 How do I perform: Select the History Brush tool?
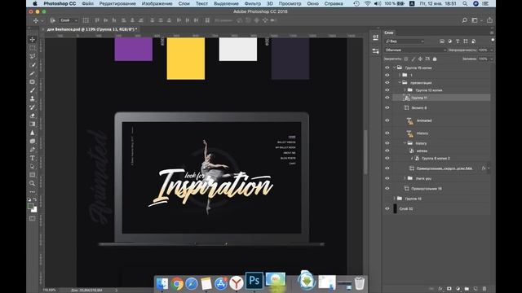coord(33,107)
